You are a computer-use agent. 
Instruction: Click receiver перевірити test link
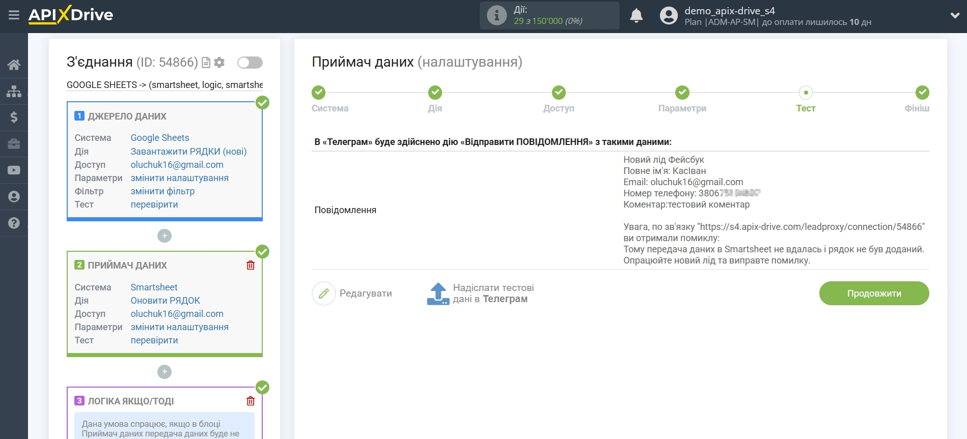[x=154, y=340]
